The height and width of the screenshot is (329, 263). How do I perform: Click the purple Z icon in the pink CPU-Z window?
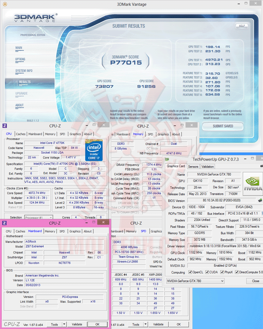click(x=4, y=223)
